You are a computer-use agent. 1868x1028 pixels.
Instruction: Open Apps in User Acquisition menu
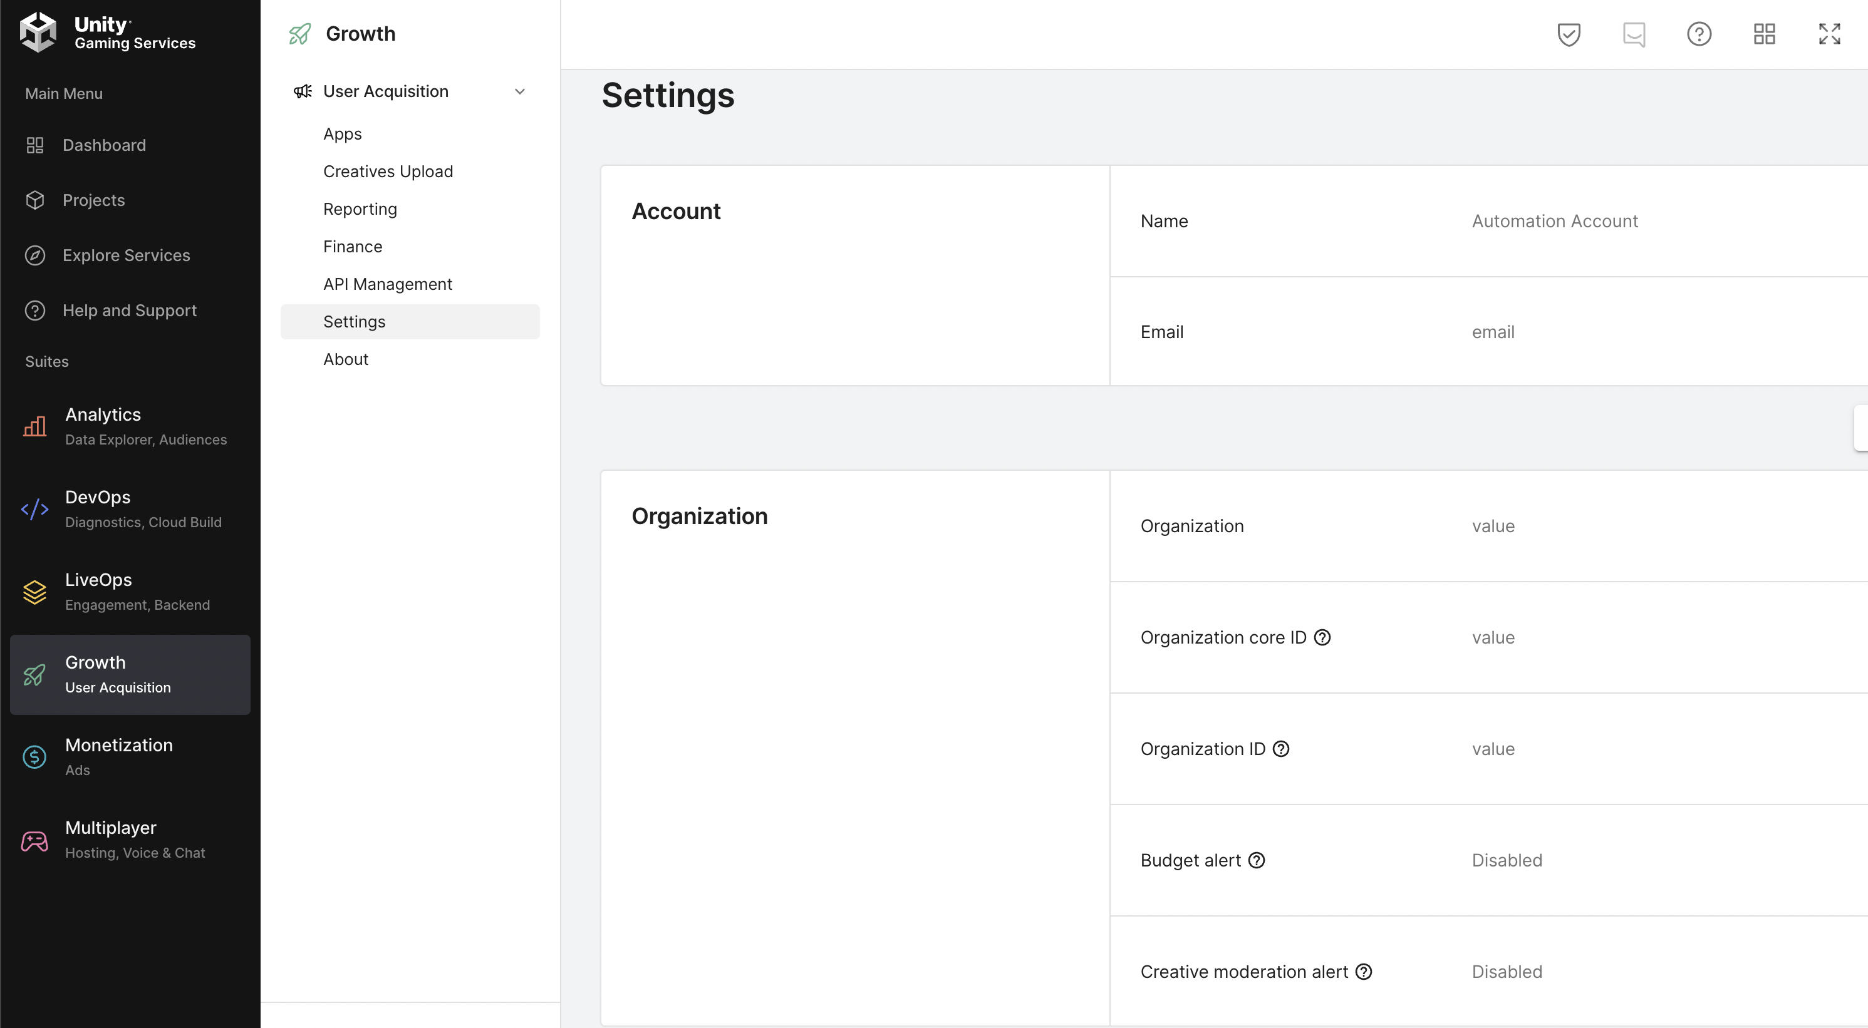(410, 134)
